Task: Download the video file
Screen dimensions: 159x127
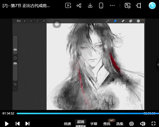Action: click(90, 6)
